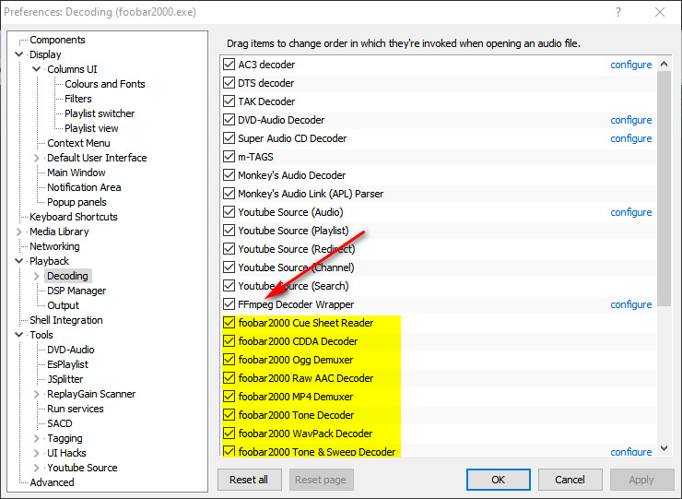Click the help question mark icon
This screenshot has width=682, height=499.
[x=617, y=12]
